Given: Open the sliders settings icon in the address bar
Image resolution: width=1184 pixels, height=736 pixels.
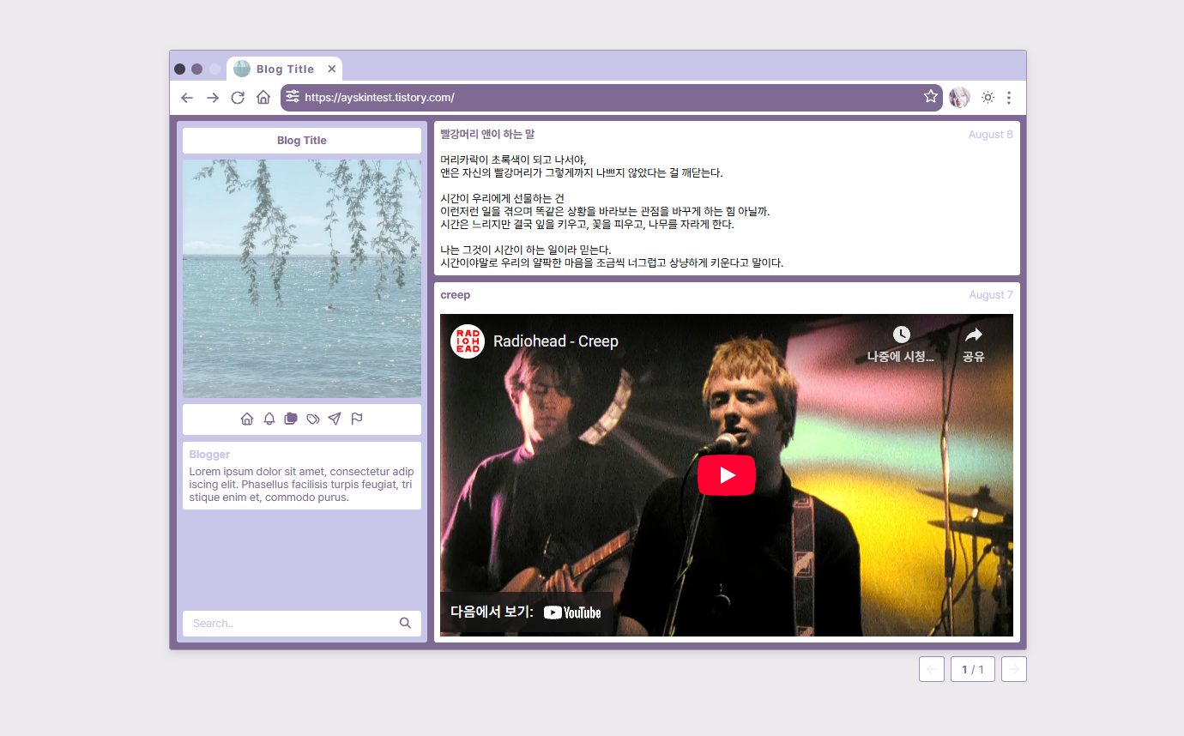Looking at the screenshot, I should pyautogui.click(x=293, y=97).
